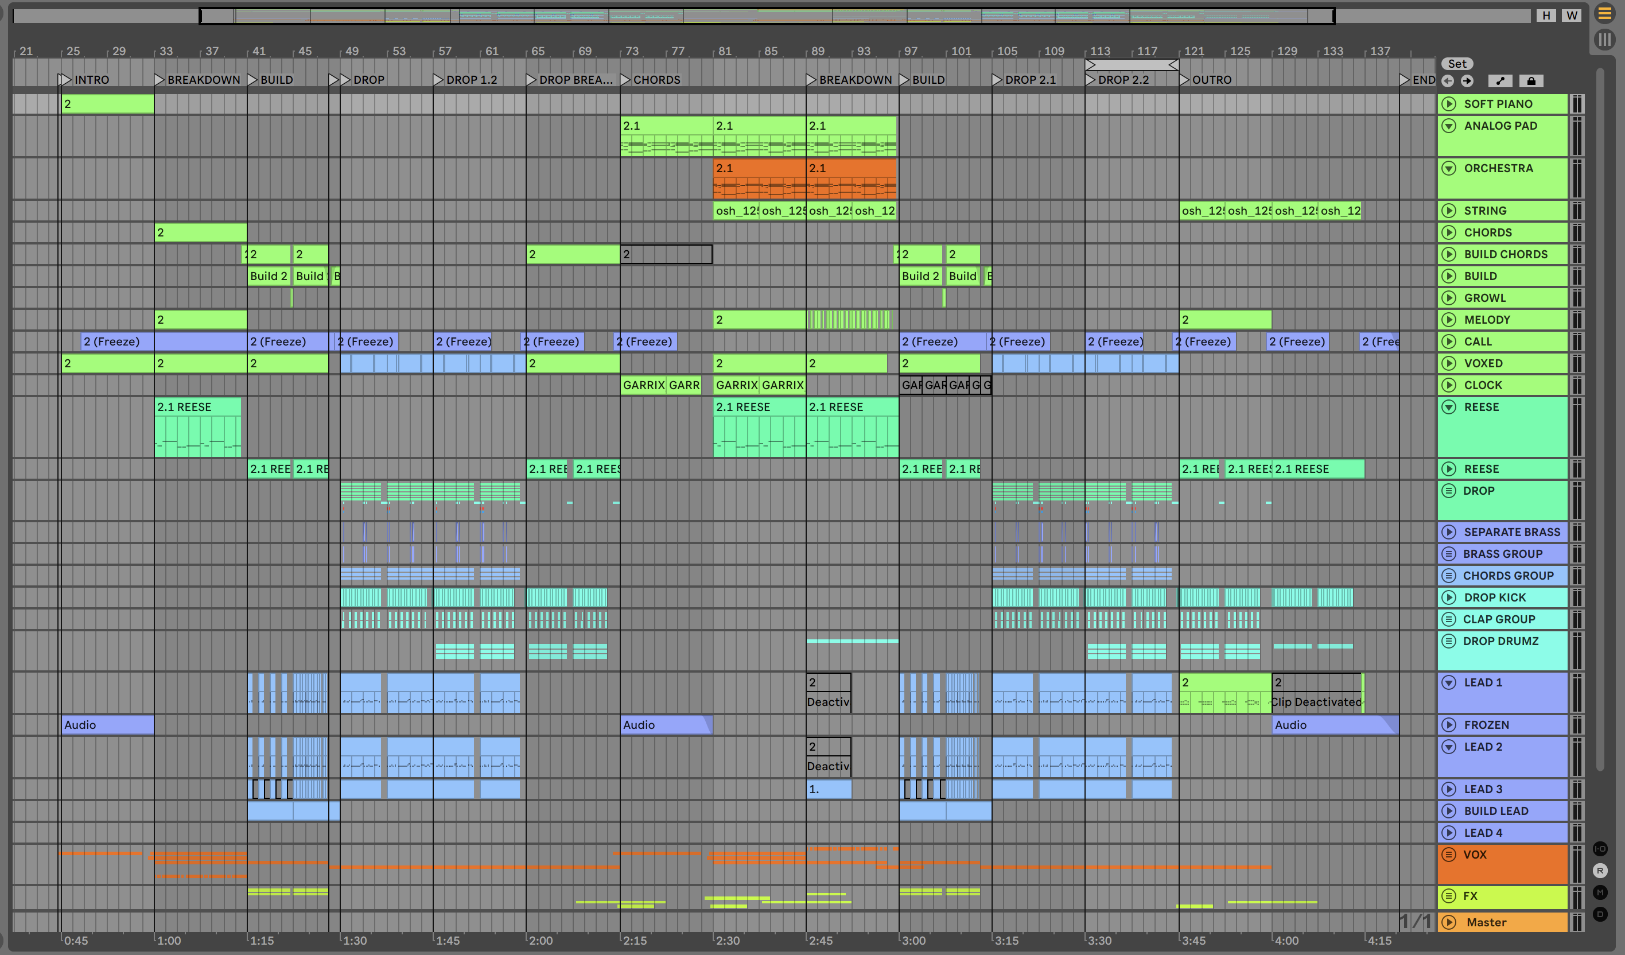Screen dimensions: 1625x955
Task: Jump to previous locator arrow
Action: pos(1448,80)
